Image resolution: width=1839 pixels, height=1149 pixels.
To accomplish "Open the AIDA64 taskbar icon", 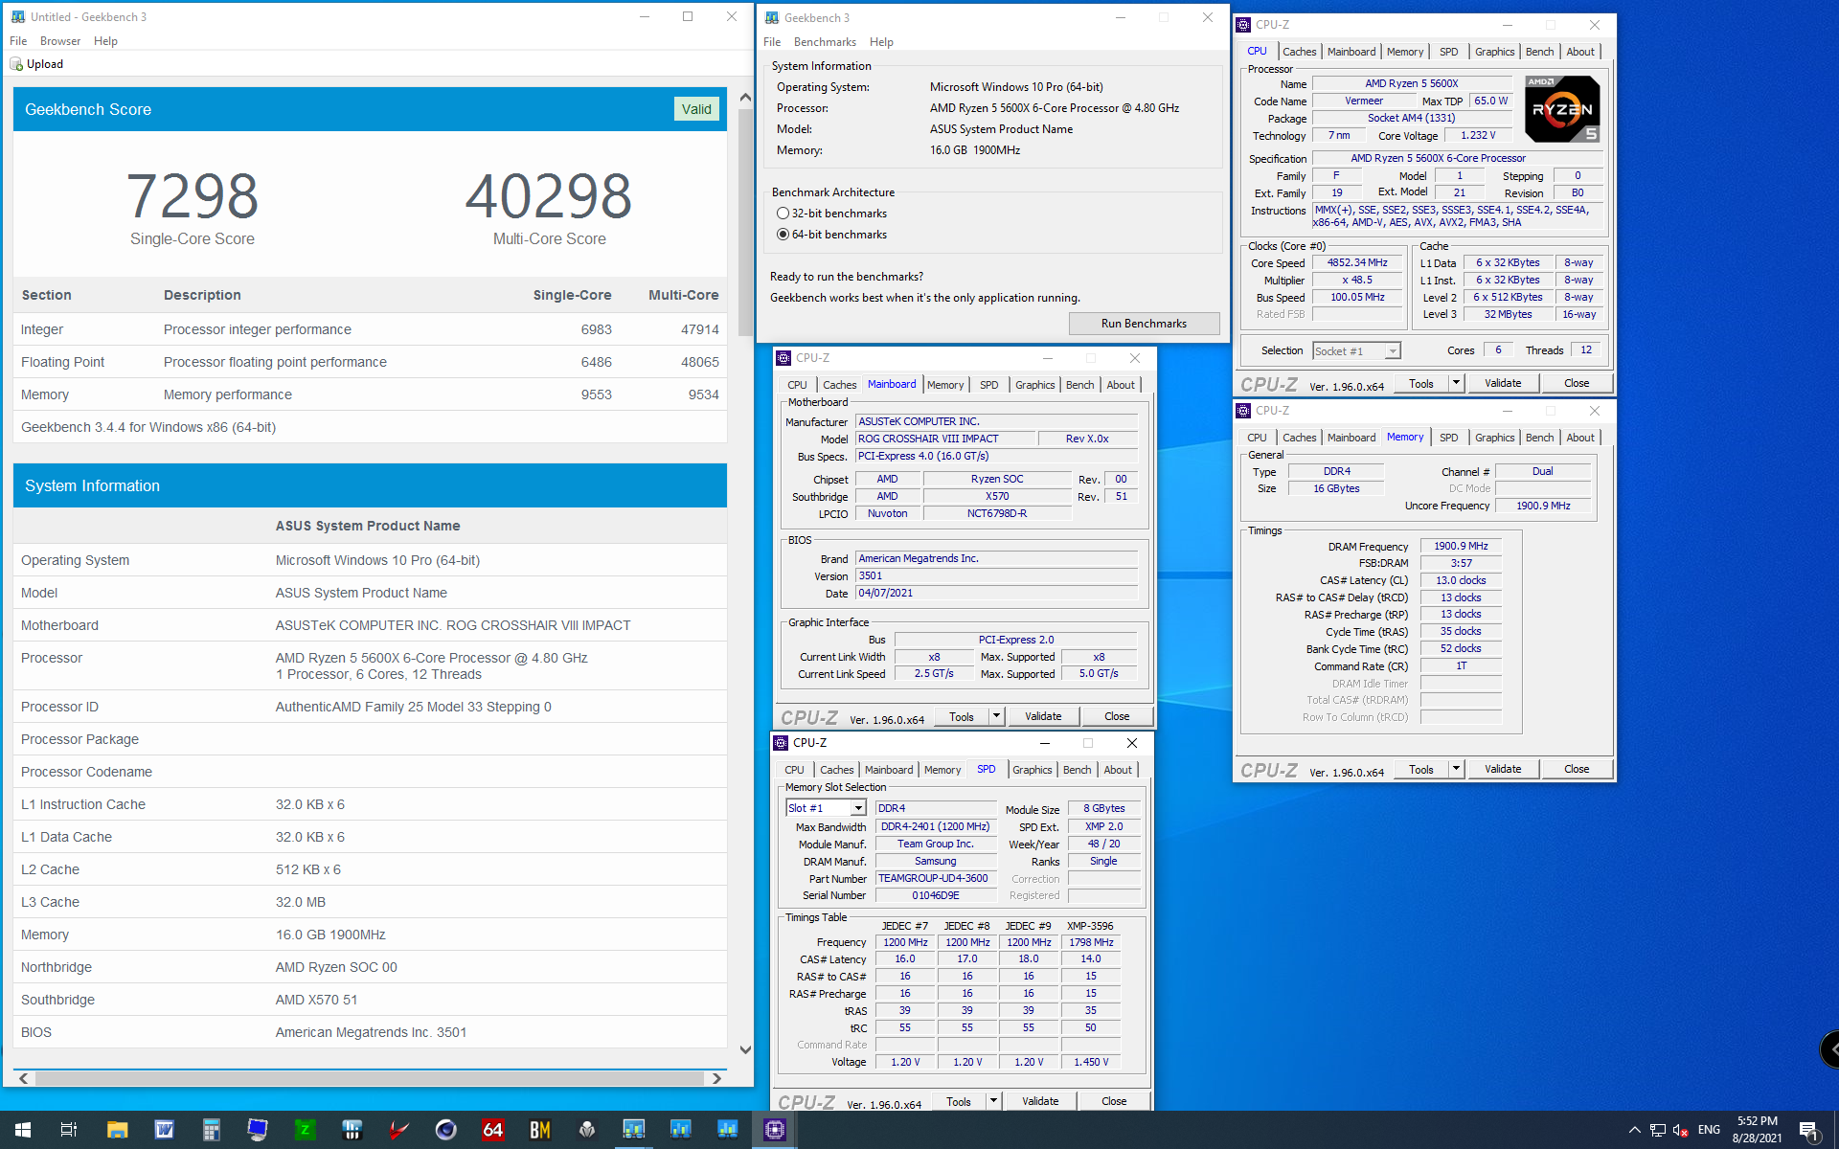I will 493,1130.
